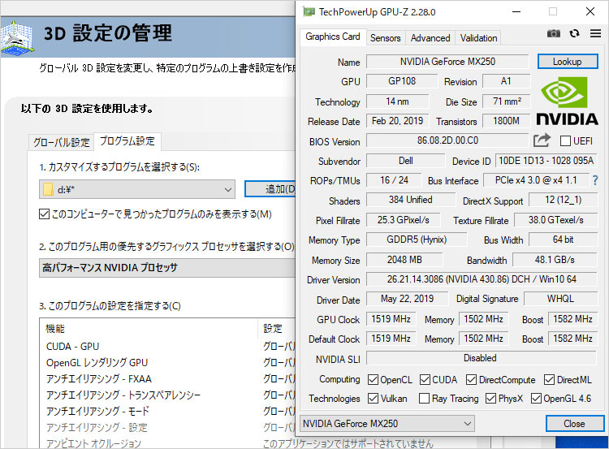
Task: Toggle the PhysX checkbox
Action: pyautogui.click(x=491, y=398)
